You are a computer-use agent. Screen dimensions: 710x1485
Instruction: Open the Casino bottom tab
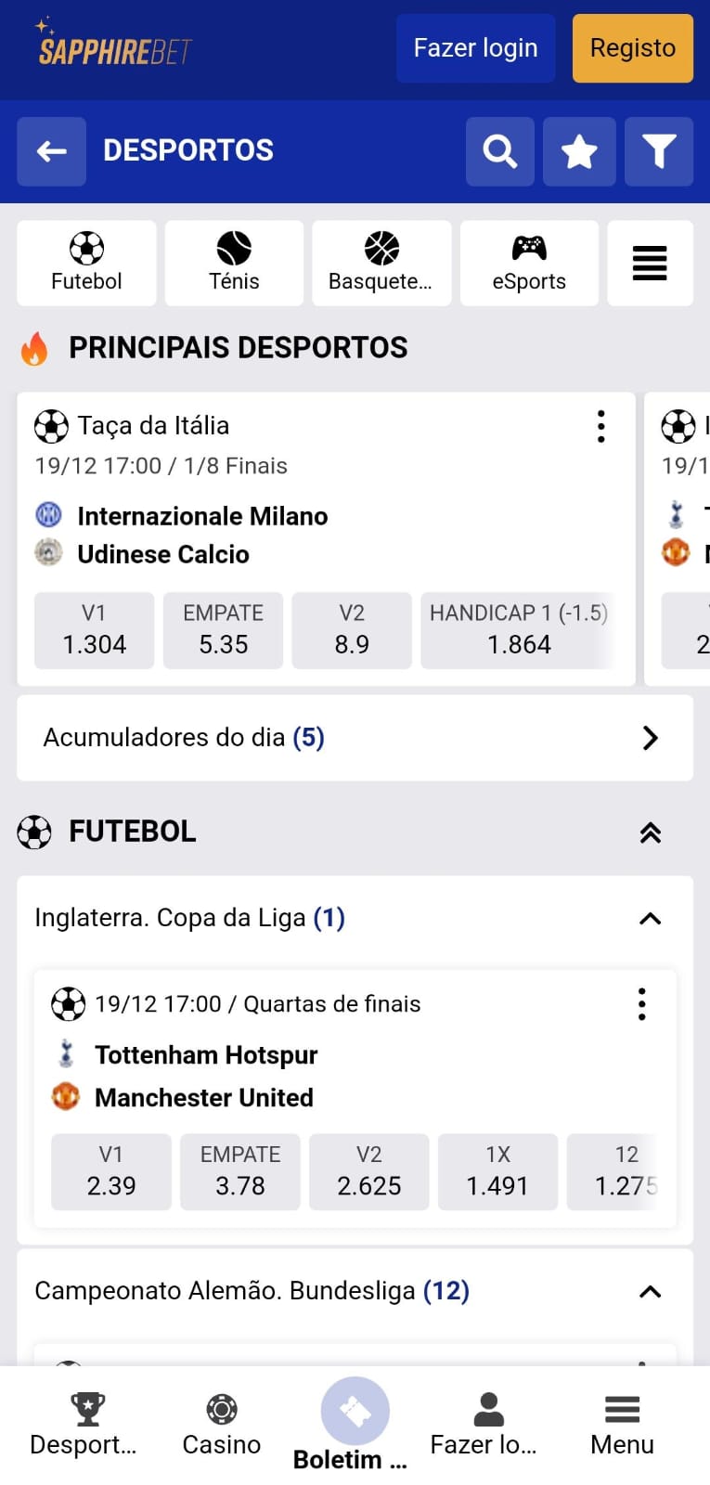pos(221,1425)
